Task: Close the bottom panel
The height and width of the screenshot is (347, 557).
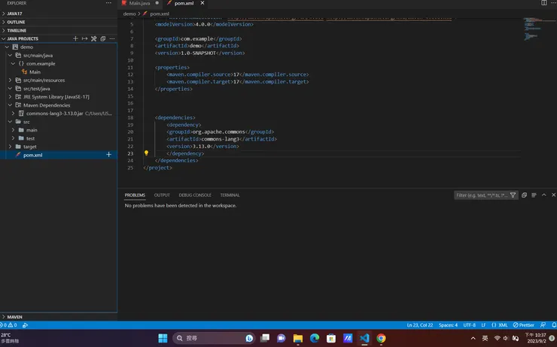Action: point(553,195)
